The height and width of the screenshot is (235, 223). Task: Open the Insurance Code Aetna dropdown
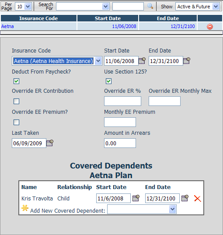[x=57, y=61]
